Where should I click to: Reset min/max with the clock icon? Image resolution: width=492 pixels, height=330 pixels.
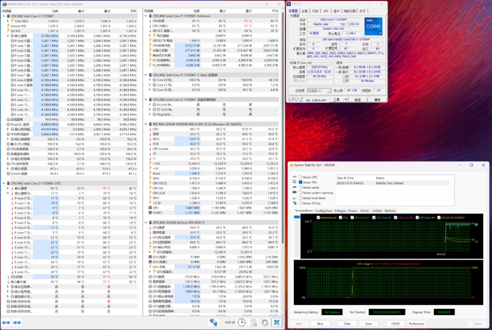241,322
